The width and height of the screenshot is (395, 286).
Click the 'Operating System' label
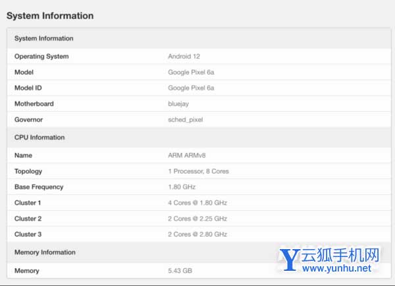coord(41,57)
